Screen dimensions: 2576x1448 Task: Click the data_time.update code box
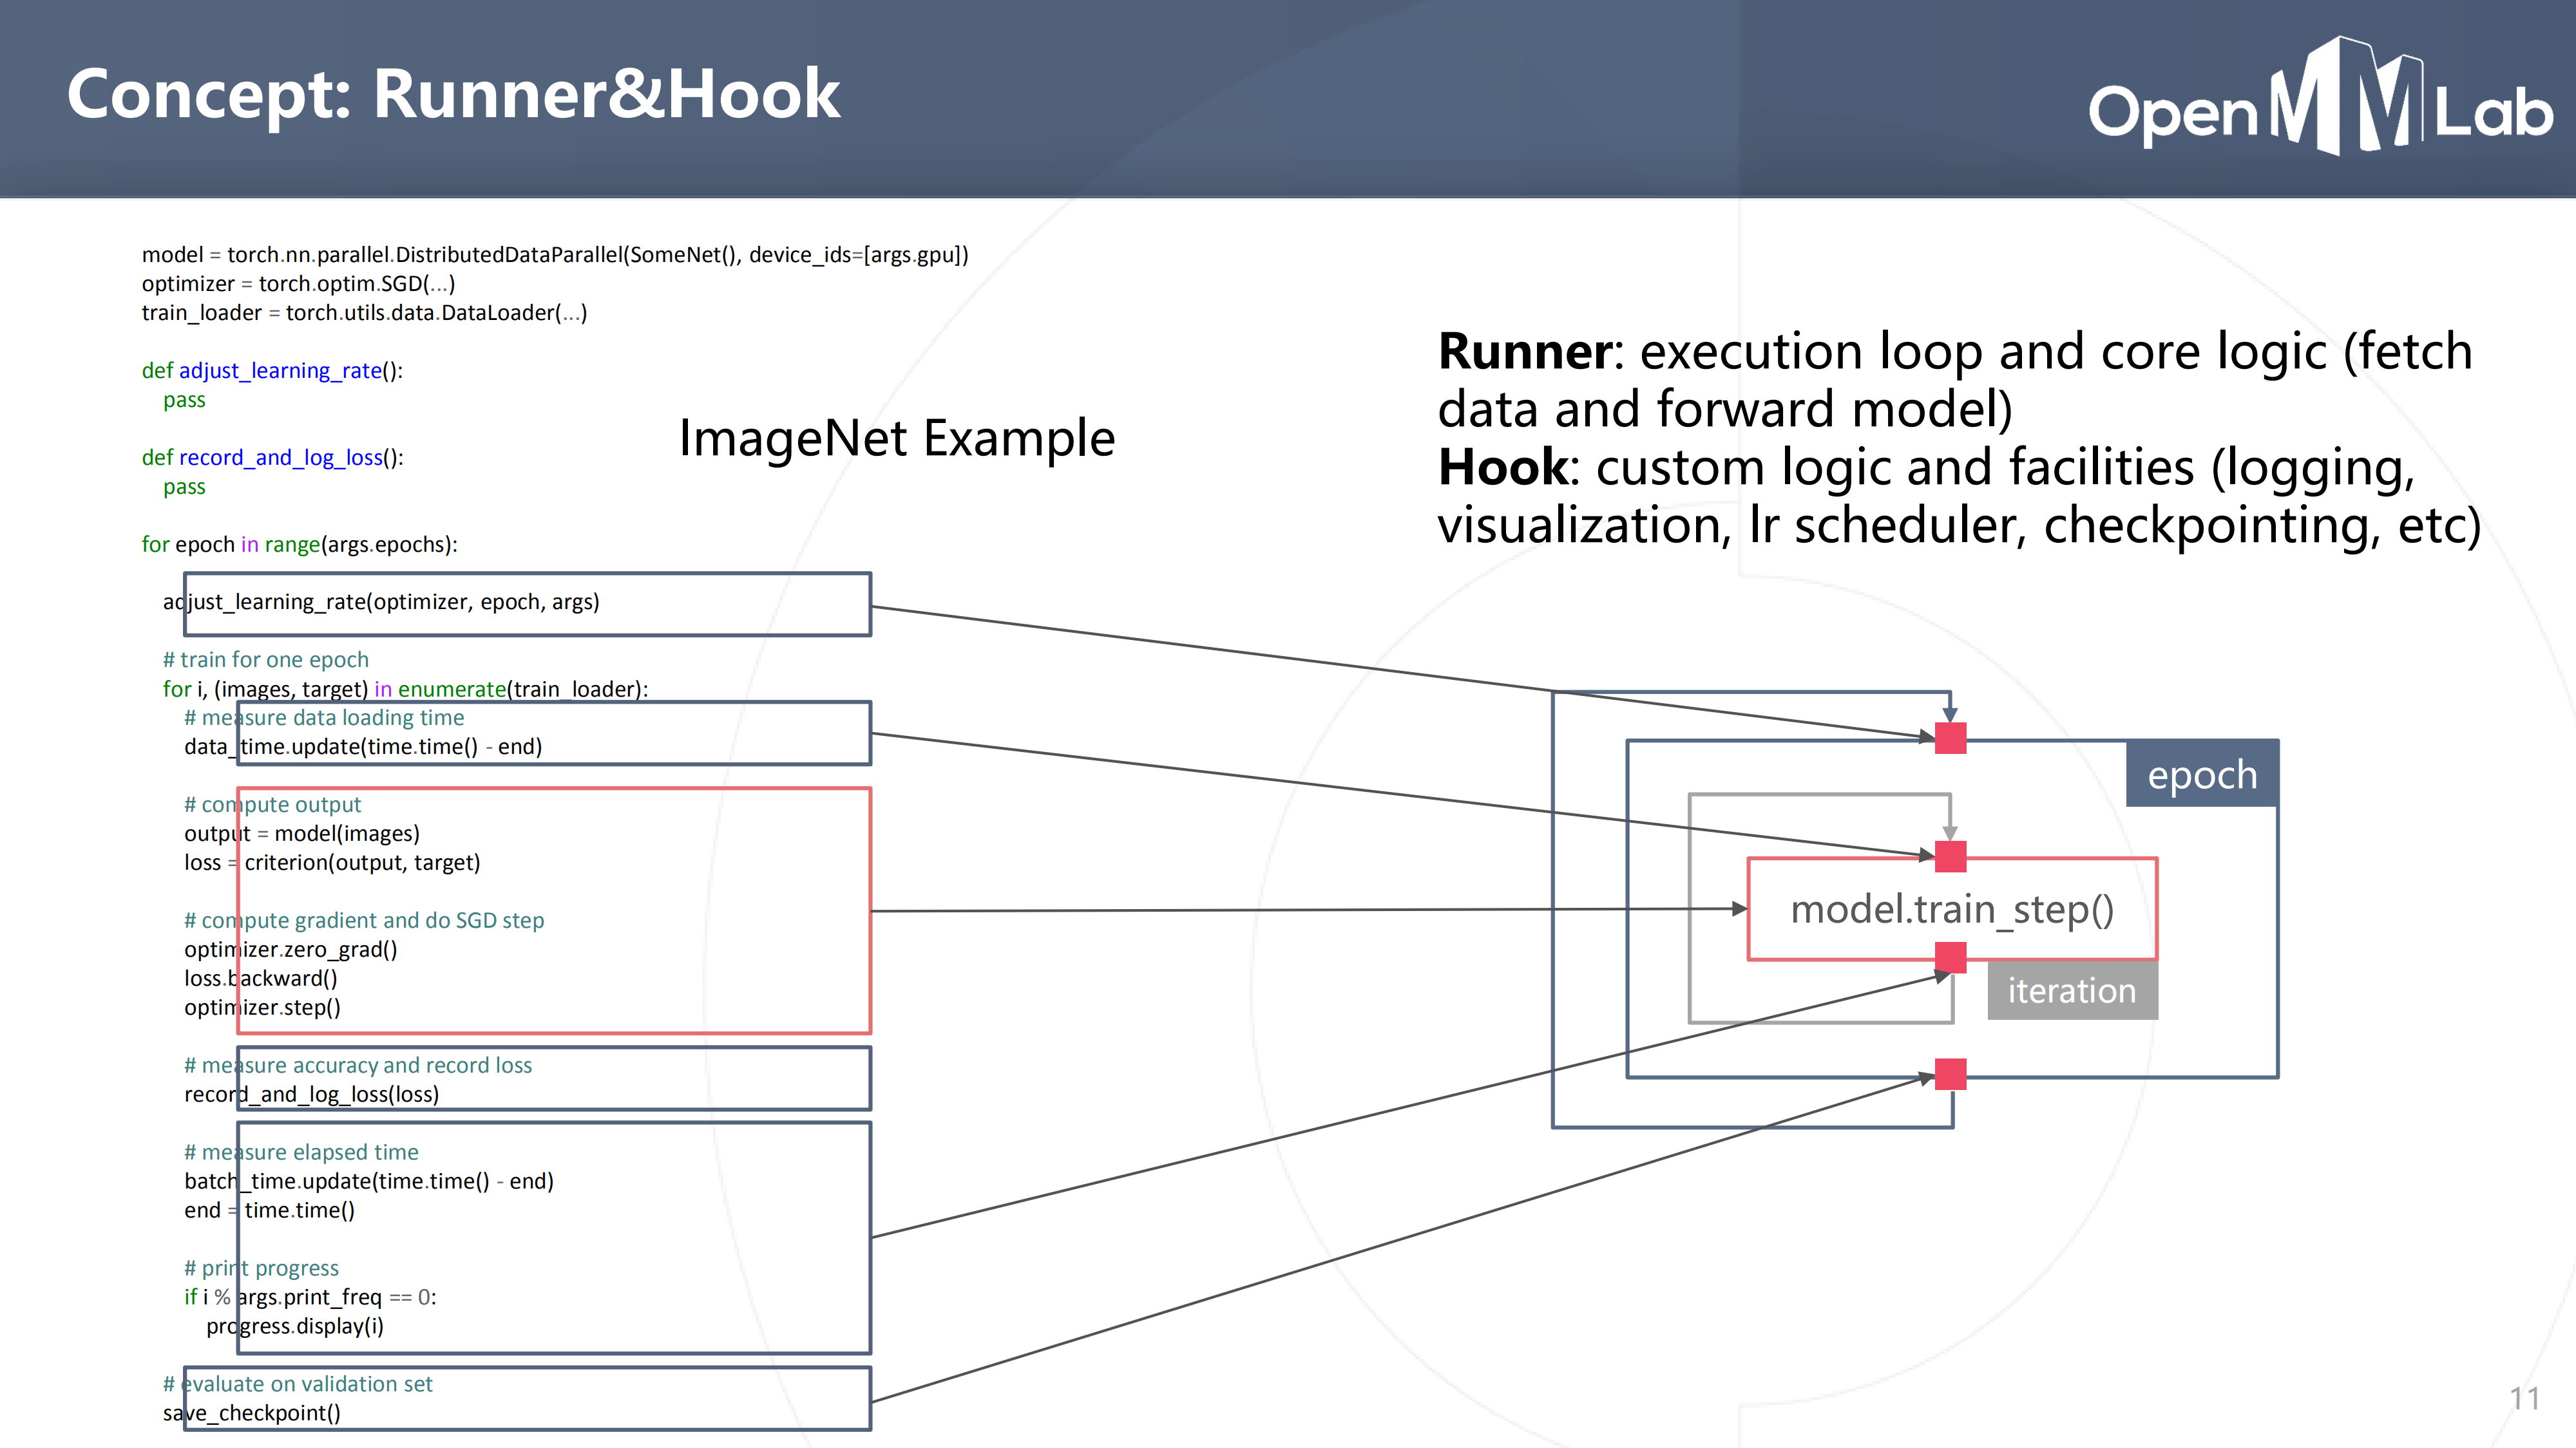pos(553,733)
